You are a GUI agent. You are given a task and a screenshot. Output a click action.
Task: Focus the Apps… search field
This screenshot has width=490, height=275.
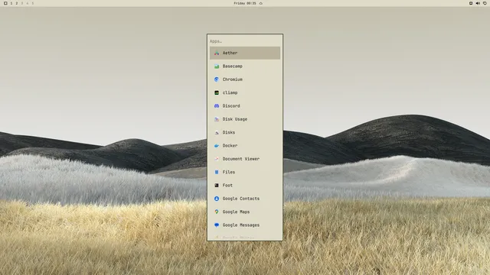click(x=245, y=41)
